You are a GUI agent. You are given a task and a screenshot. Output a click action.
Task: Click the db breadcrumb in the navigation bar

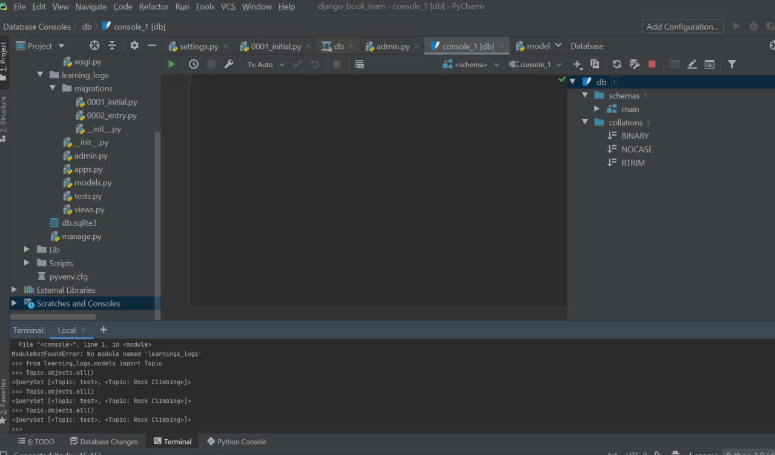87,27
